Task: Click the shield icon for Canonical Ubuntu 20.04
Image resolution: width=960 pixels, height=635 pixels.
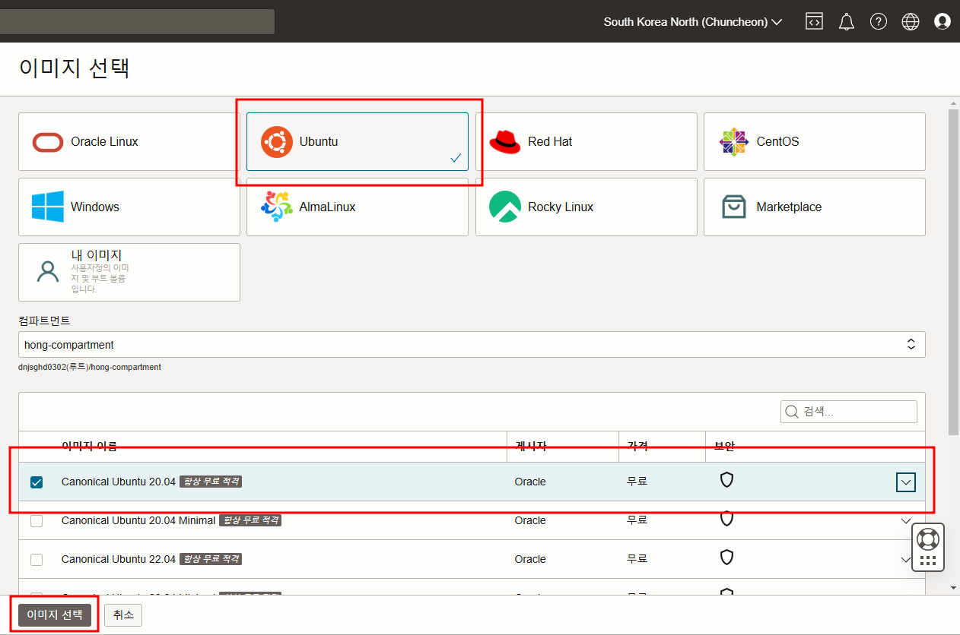Action: [x=726, y=479]
